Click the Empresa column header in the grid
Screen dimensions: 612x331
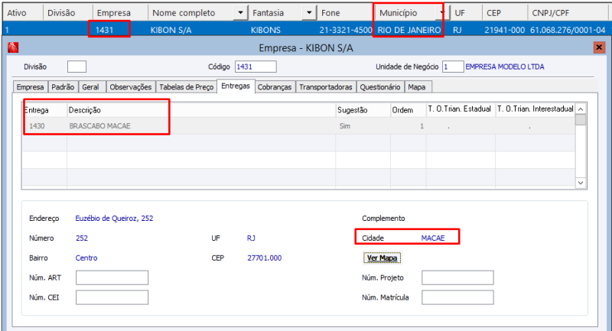(x=121, y=13)
